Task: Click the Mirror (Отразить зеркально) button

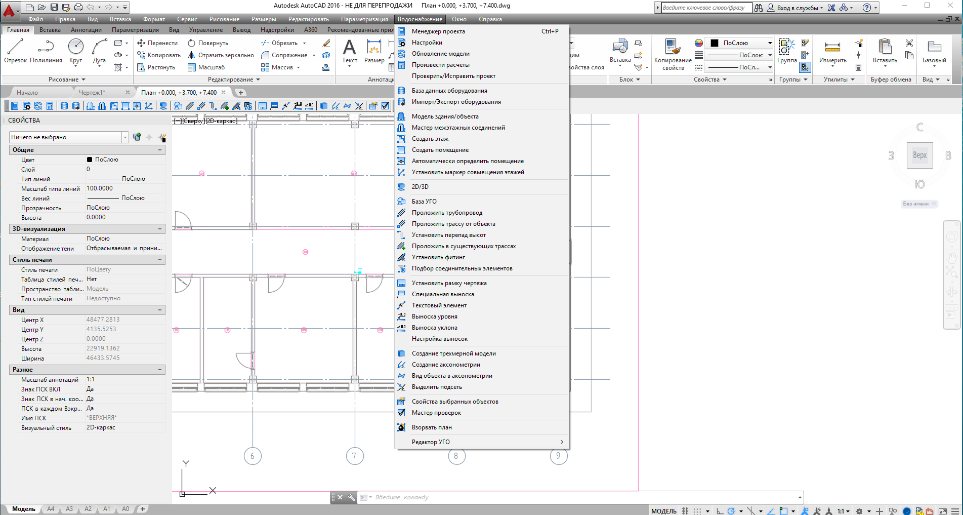Action: pos(221,55)
